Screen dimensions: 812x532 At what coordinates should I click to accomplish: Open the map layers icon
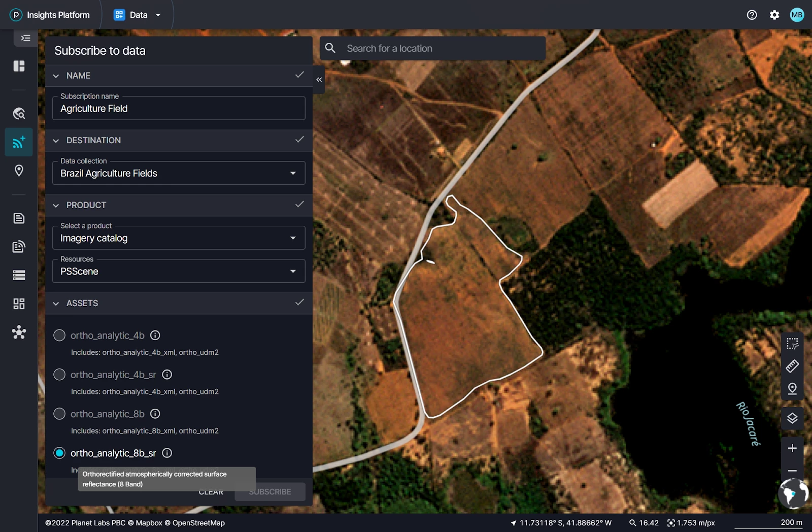click(792, 418)
